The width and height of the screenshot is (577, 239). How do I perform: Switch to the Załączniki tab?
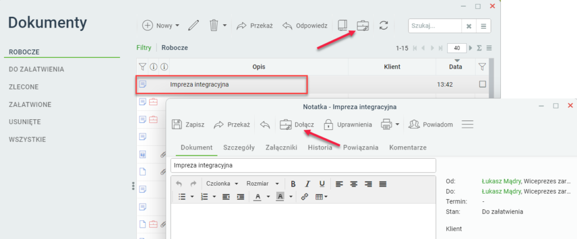282,147
